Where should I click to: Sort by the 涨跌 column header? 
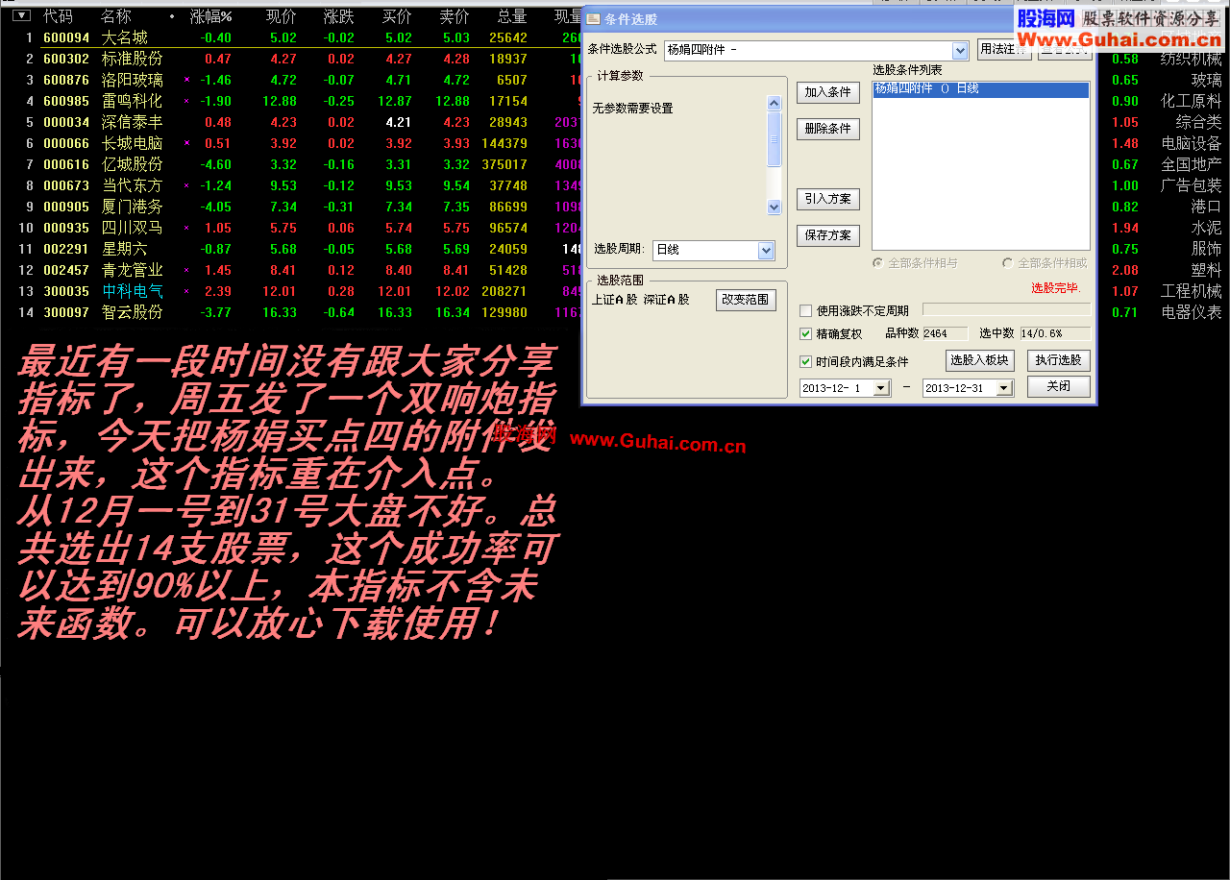tap(339, 16)
